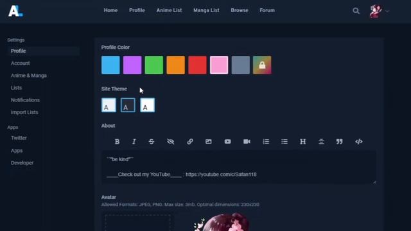This screenshot has width=411, height=231.
Task: Select Profile in settings sidebar
Action: click(44, 51)
